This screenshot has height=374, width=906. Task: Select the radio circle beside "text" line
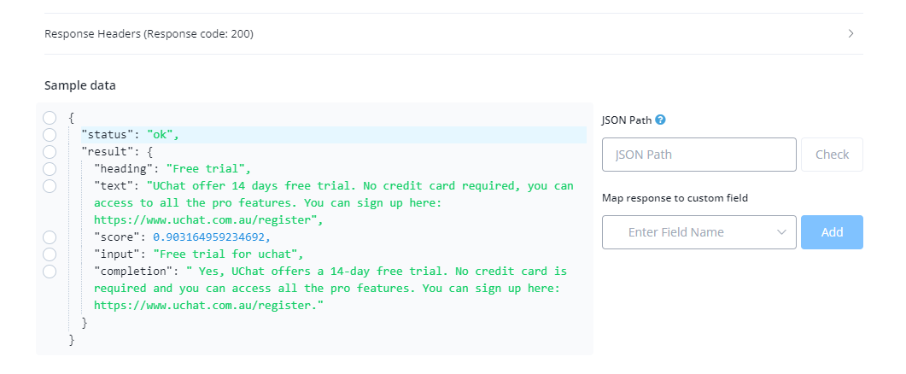(50, 186)
